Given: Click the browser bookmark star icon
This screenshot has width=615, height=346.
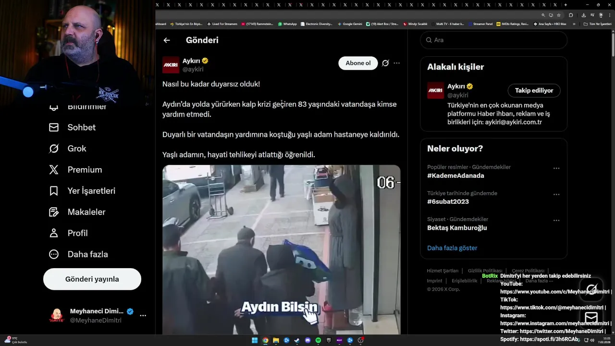Looking at the screenshot, I should 559,15.
